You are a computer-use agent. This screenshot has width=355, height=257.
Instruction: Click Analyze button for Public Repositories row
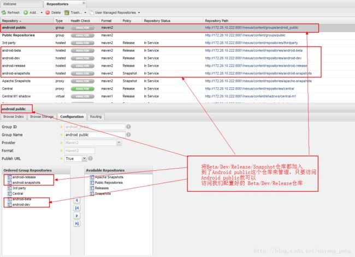(82, 35)
